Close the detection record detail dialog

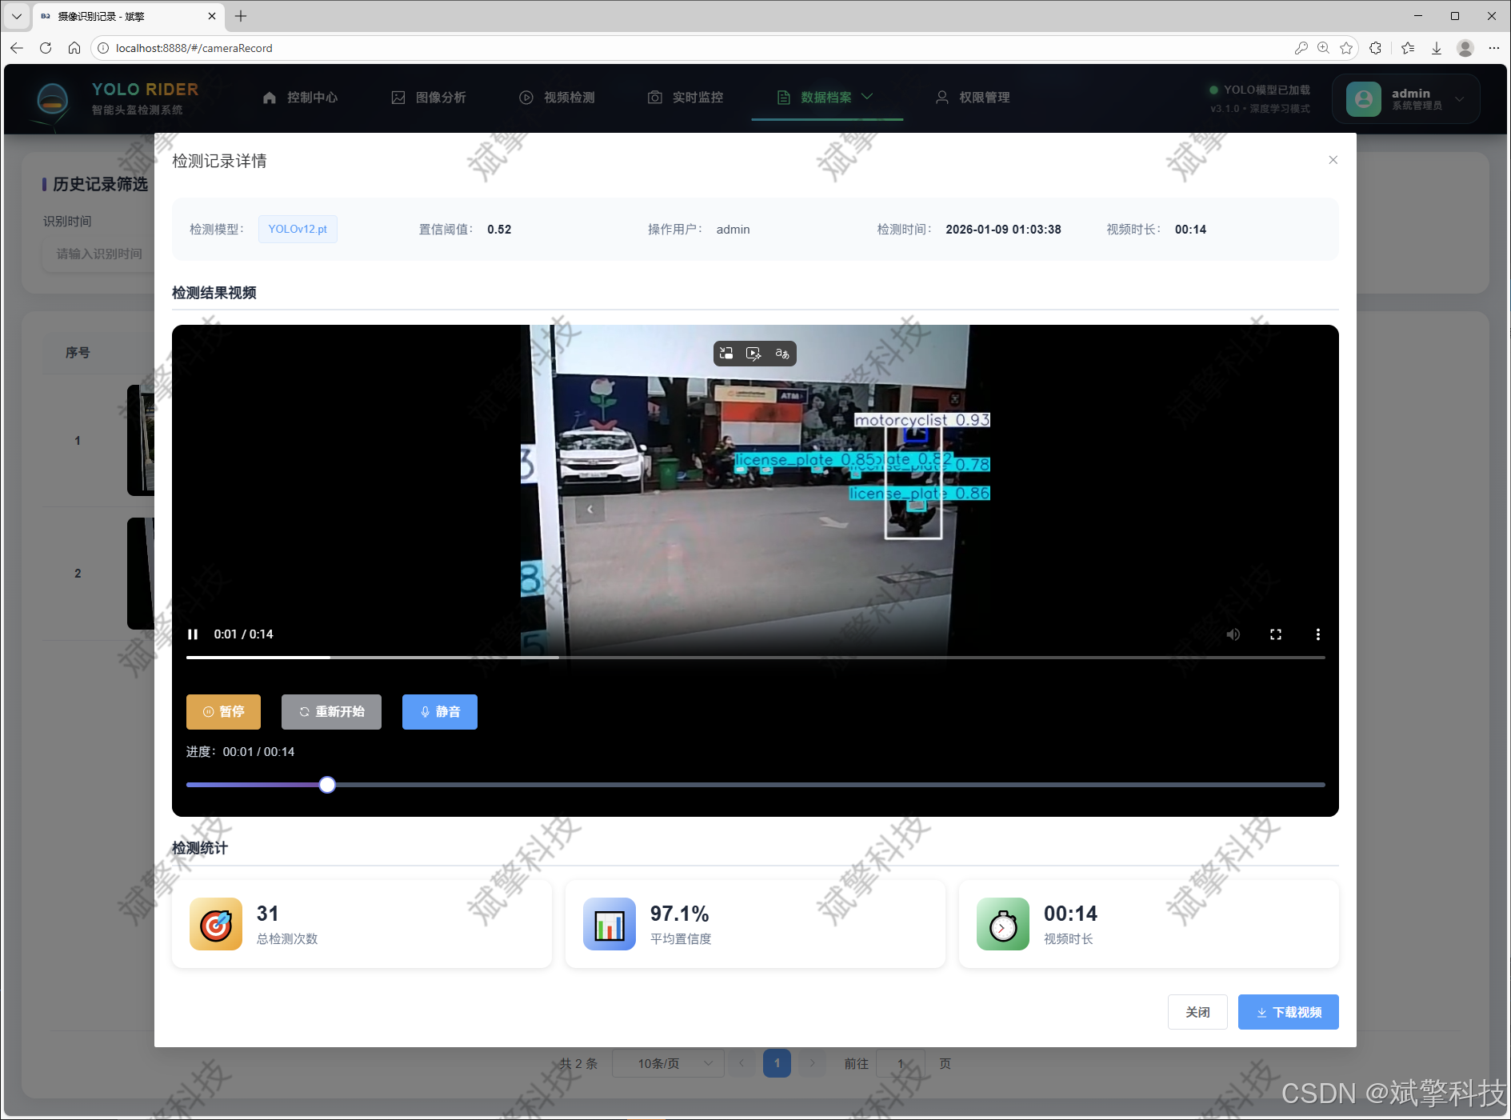pos(1333,160)
